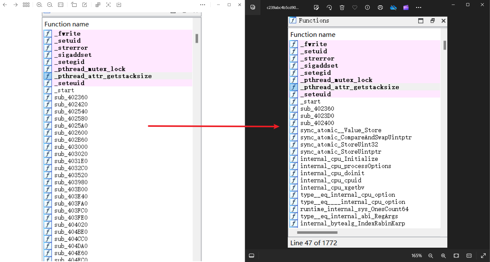
Task: Zoom in with the Photos bottom bar magnifier
Action: 444,256
